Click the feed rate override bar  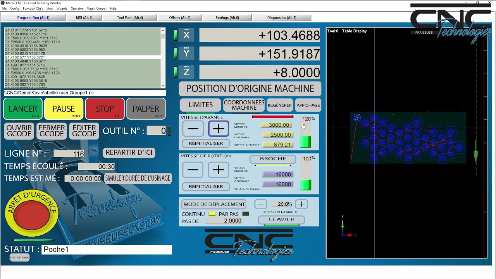tap(305, 135)
